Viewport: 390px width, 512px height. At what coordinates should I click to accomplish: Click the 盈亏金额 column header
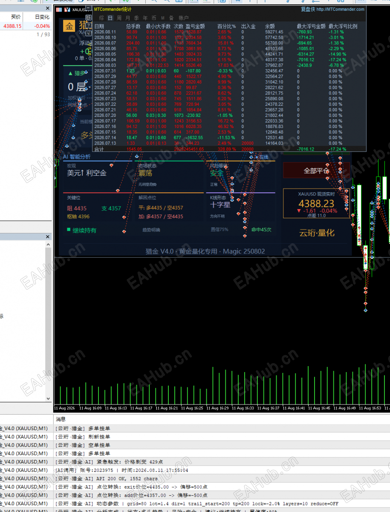tap(195, 26)
